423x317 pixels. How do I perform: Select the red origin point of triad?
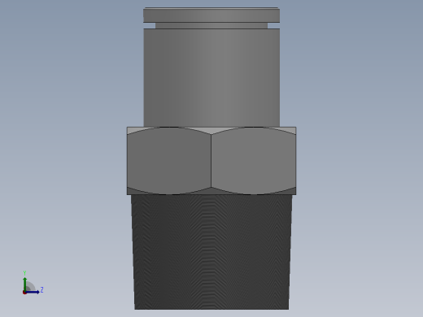click(24, 293)
